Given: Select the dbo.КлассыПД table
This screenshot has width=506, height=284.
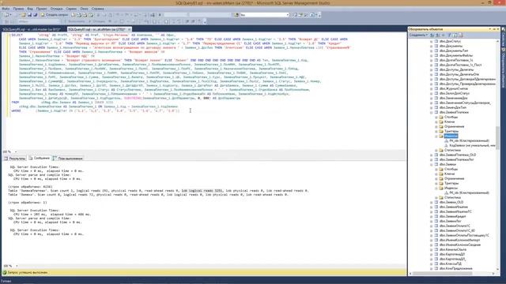Looking at the screenshot, I should pyautogui.click(x=450, y=263).
